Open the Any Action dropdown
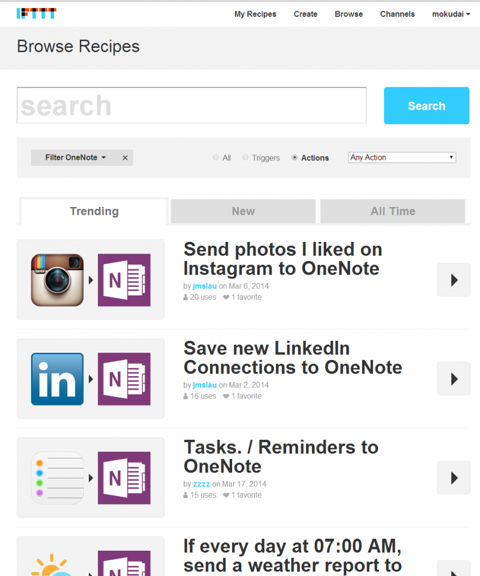 coord(402,157)
